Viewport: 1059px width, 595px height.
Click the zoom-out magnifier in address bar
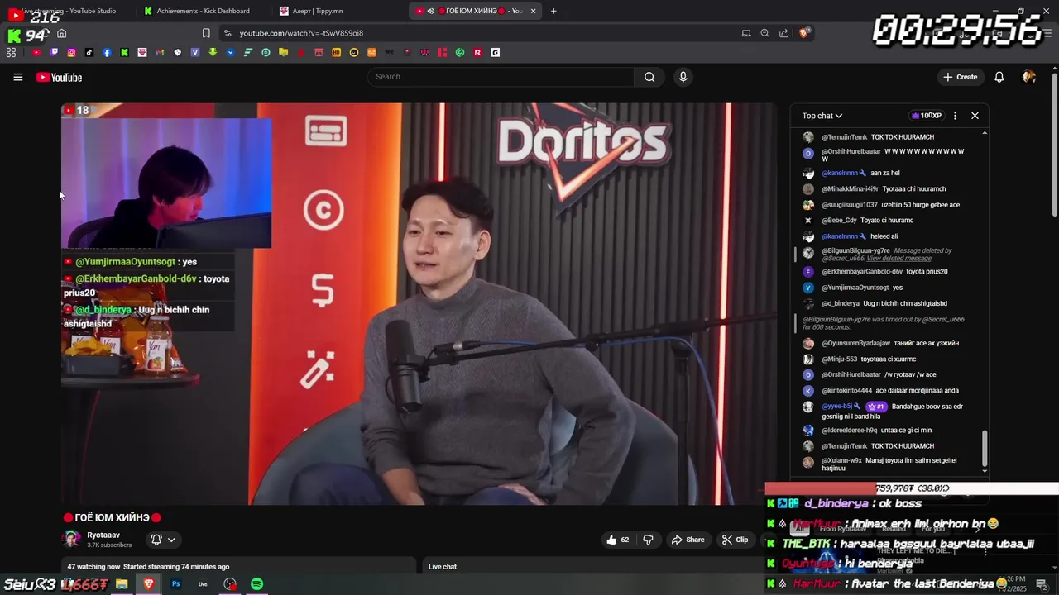point(764,33)
